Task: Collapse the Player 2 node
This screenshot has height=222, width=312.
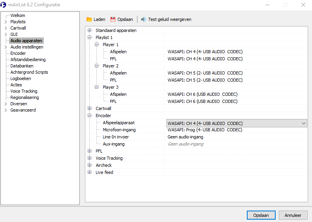Action: point(97,66)
